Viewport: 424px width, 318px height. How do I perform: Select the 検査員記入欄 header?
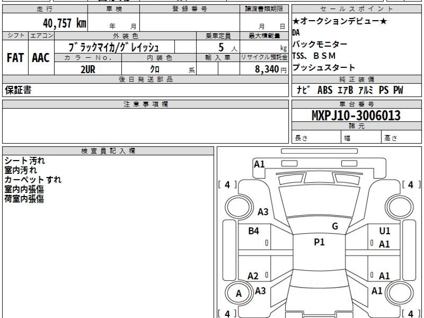click(x=108, y=151)
